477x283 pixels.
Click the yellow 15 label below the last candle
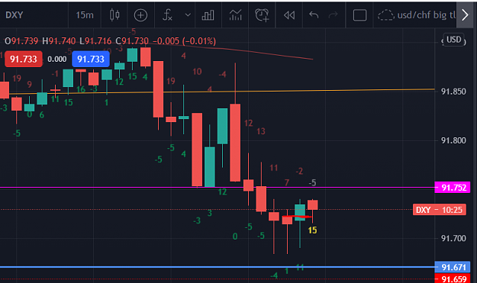[312, 230]
